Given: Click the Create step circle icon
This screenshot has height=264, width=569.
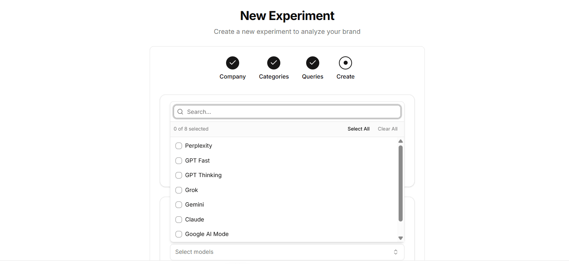Looking at the screenshot, I should 345,63.
